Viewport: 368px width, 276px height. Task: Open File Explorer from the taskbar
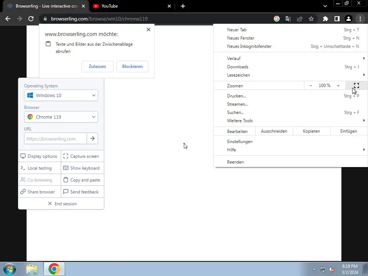(32, 269)
